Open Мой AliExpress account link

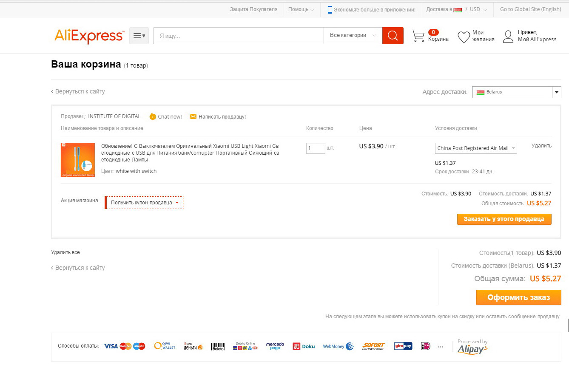click(537, 40)
